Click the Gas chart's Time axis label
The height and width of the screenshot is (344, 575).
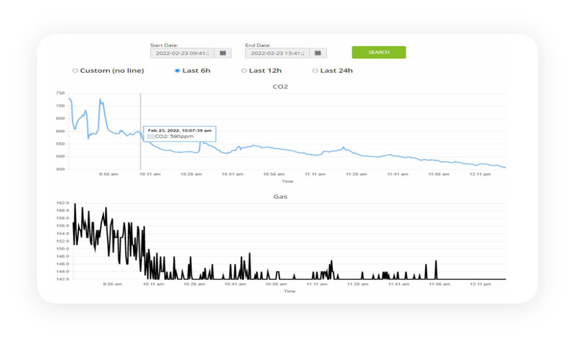pyautogui.click(x=289, y=291)
